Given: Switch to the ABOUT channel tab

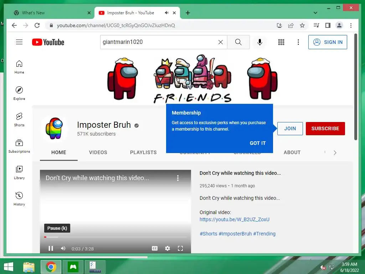Looking at the screenshot, I should click(292, 152).
